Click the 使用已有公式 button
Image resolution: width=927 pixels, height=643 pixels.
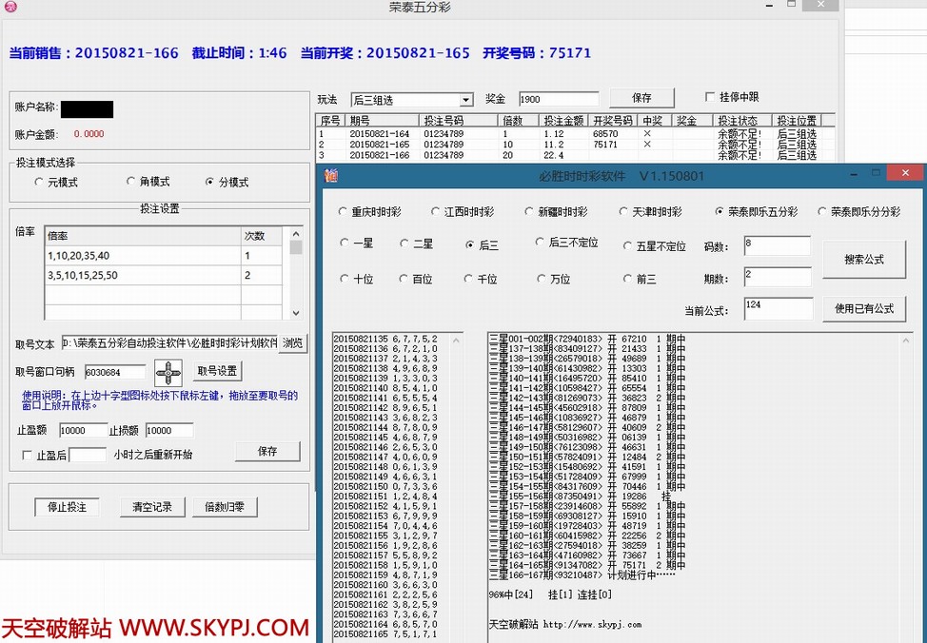864,309
